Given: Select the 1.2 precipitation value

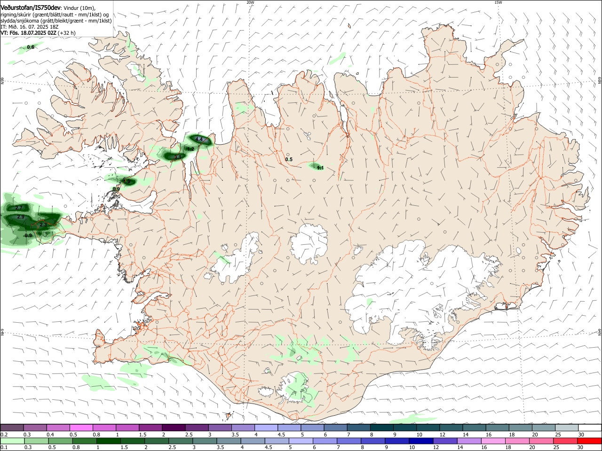Looking at the screenshot, I should [190, 149].
